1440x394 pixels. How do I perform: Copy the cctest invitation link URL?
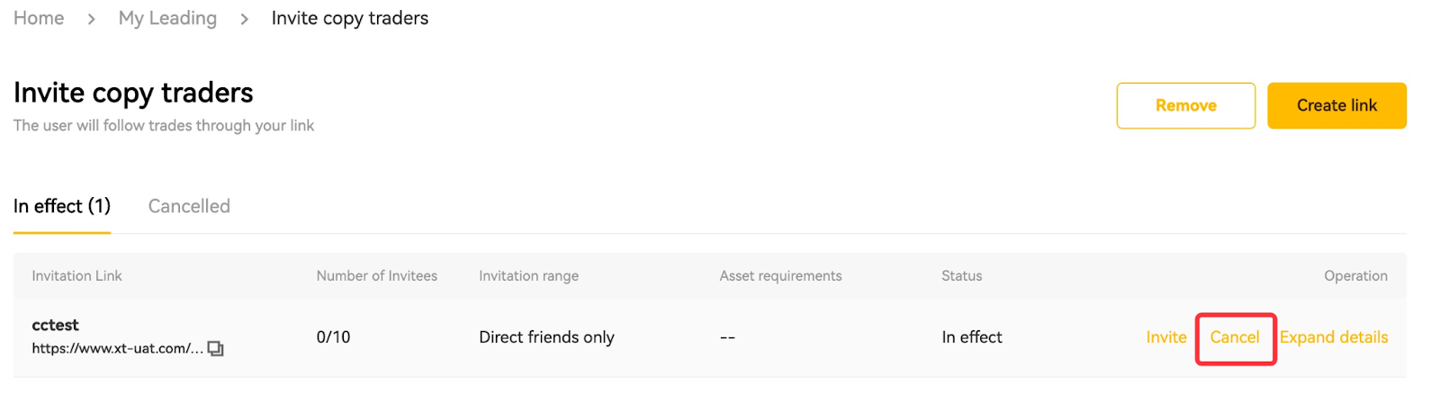coord(215,348)
